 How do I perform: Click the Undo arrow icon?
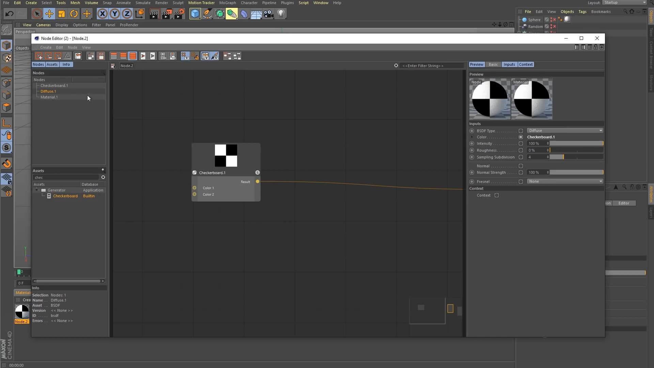pyautogui.click(x=9, y=14)
